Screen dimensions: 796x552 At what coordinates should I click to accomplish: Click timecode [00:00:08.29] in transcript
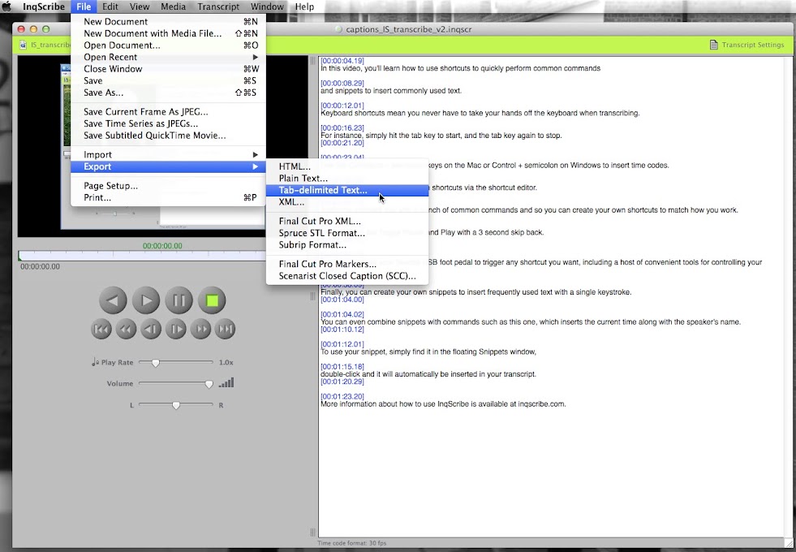342,84
